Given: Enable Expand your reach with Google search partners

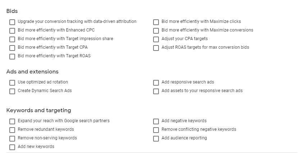Looking at the screenshot, I should click(12, 121).
